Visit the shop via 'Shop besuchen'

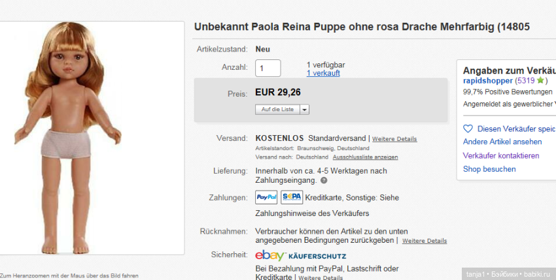489,169
